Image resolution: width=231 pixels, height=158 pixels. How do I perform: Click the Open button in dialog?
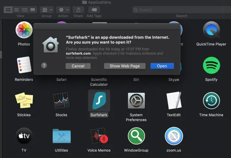[162, 66]
